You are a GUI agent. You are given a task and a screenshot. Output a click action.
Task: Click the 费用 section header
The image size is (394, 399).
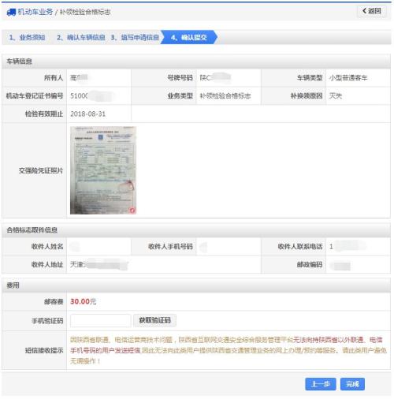196,285
